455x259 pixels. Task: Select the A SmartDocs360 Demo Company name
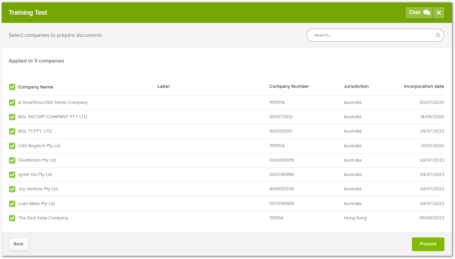coord(53,103)
